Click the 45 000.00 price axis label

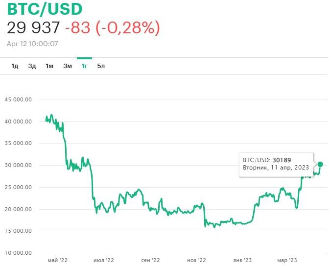point(18,99)
